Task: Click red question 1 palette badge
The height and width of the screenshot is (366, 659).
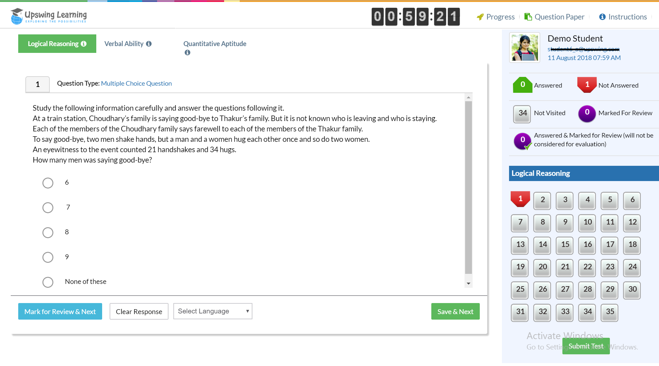Action: click(520, 199)
